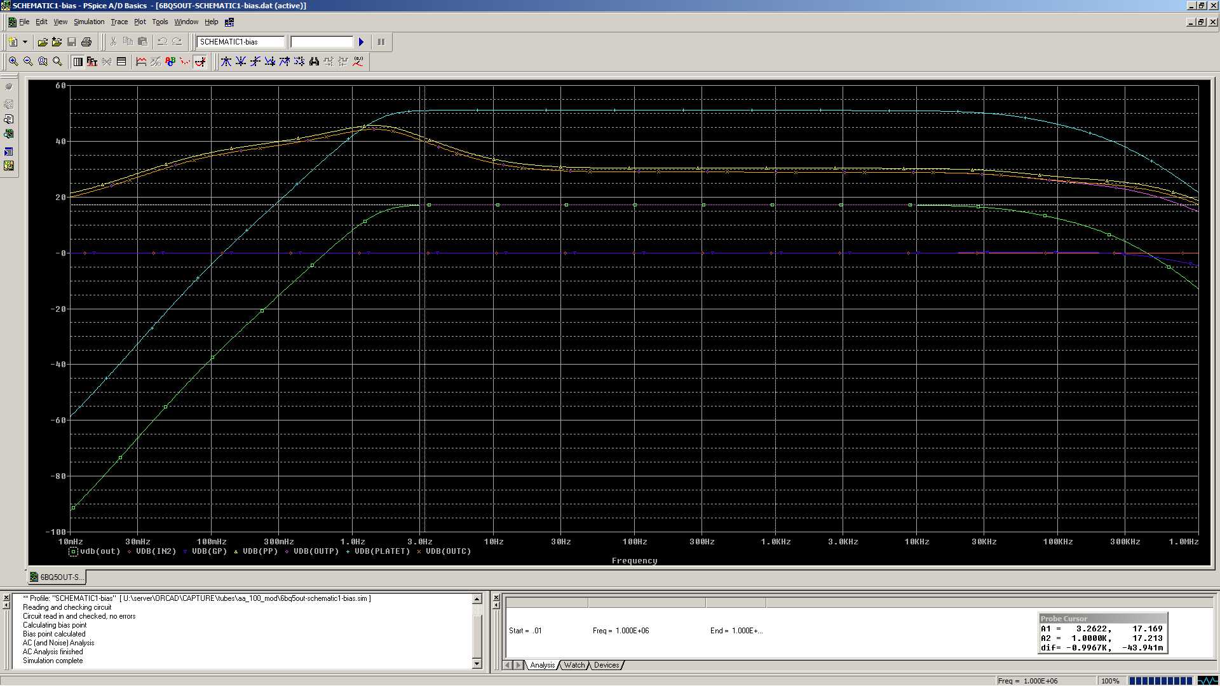
Task: Select the 6BQ5OUT-S... document tab
Action: point(56,577)
